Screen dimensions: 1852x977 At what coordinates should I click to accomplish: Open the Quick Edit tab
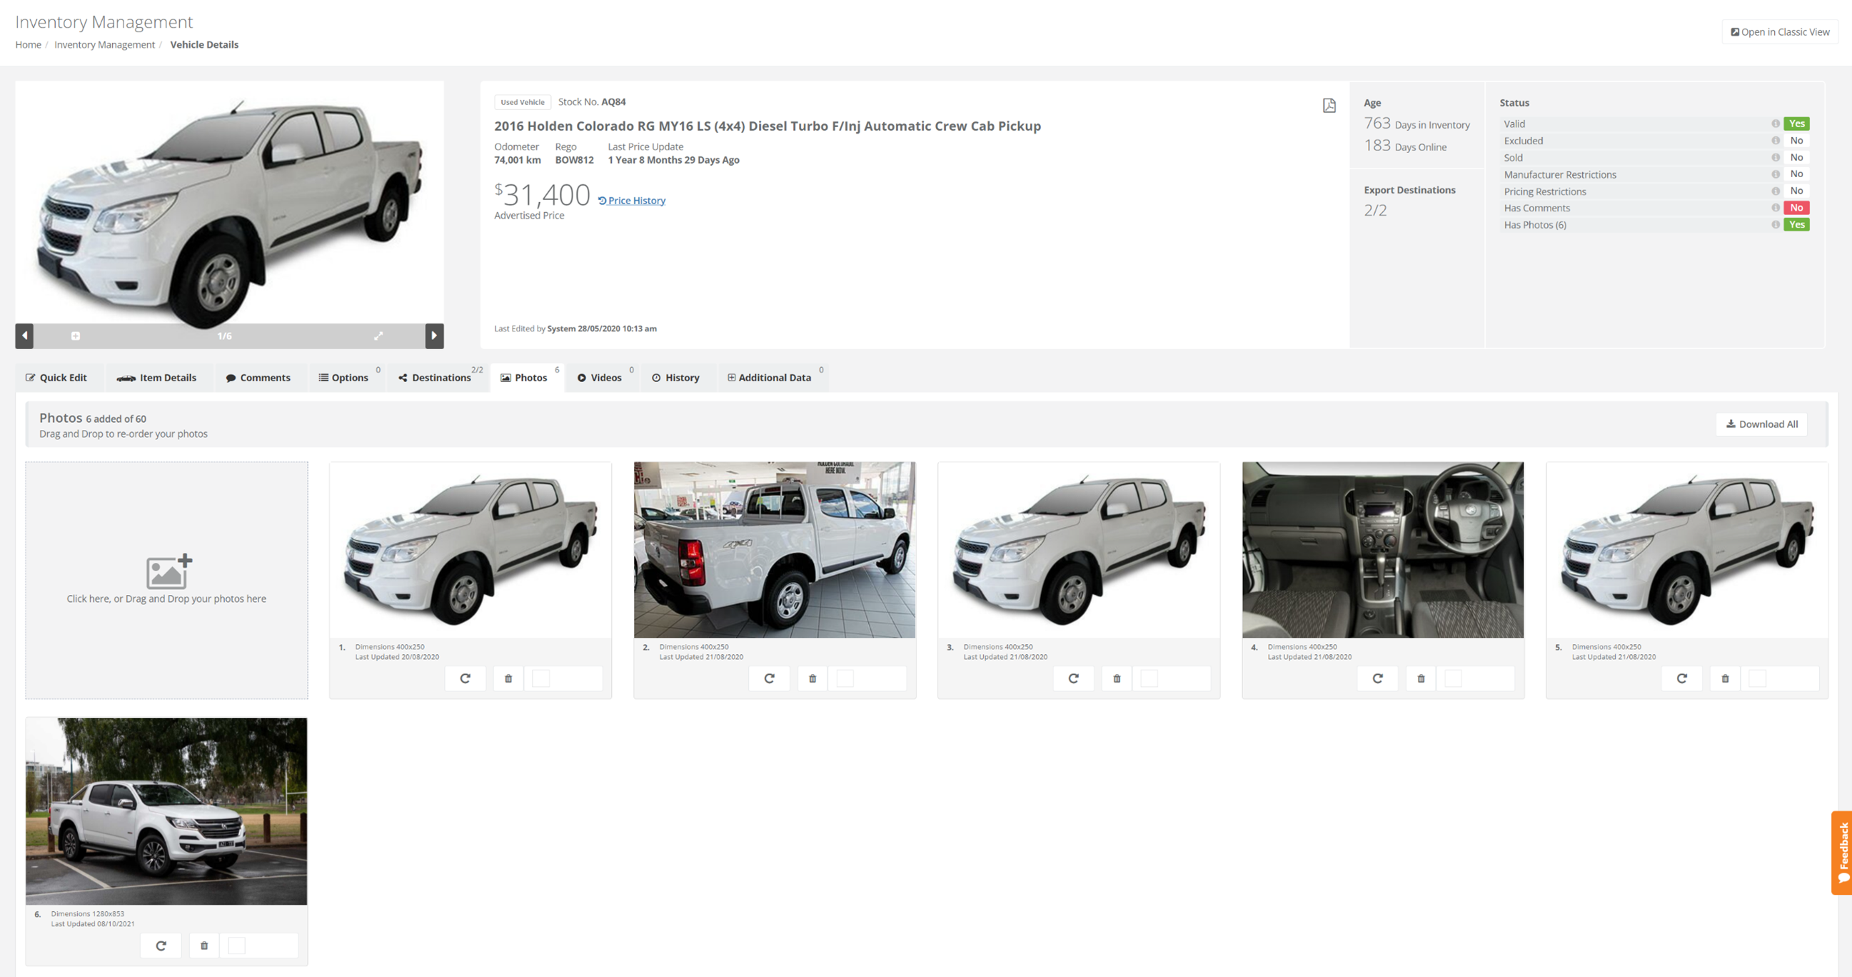(57, 377)
